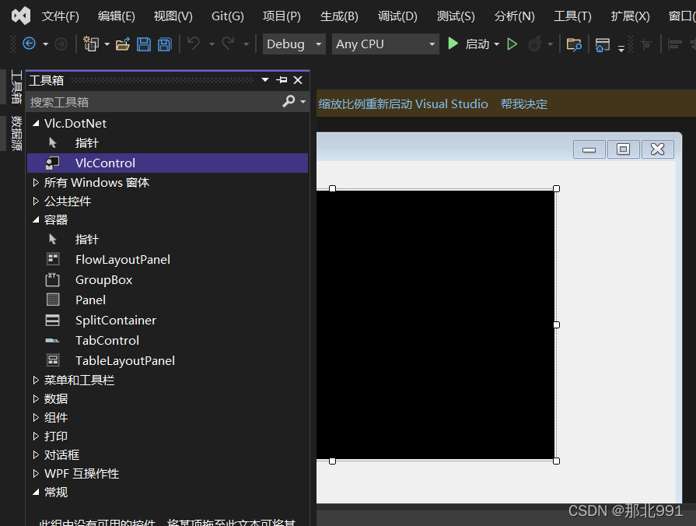The width and height of the screenshot is (696, 526).
Task: Select the SplitContainer control
Action: coord(115,320)
